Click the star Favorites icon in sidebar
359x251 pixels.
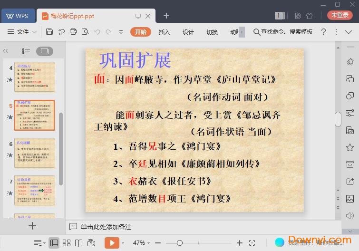pos(350,147)
